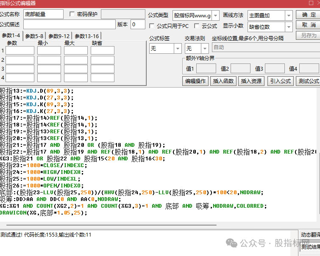Click the 股指13:=KDJ.D code line
320x256 pixels.
pyautogui.click(x=37, y=91)
